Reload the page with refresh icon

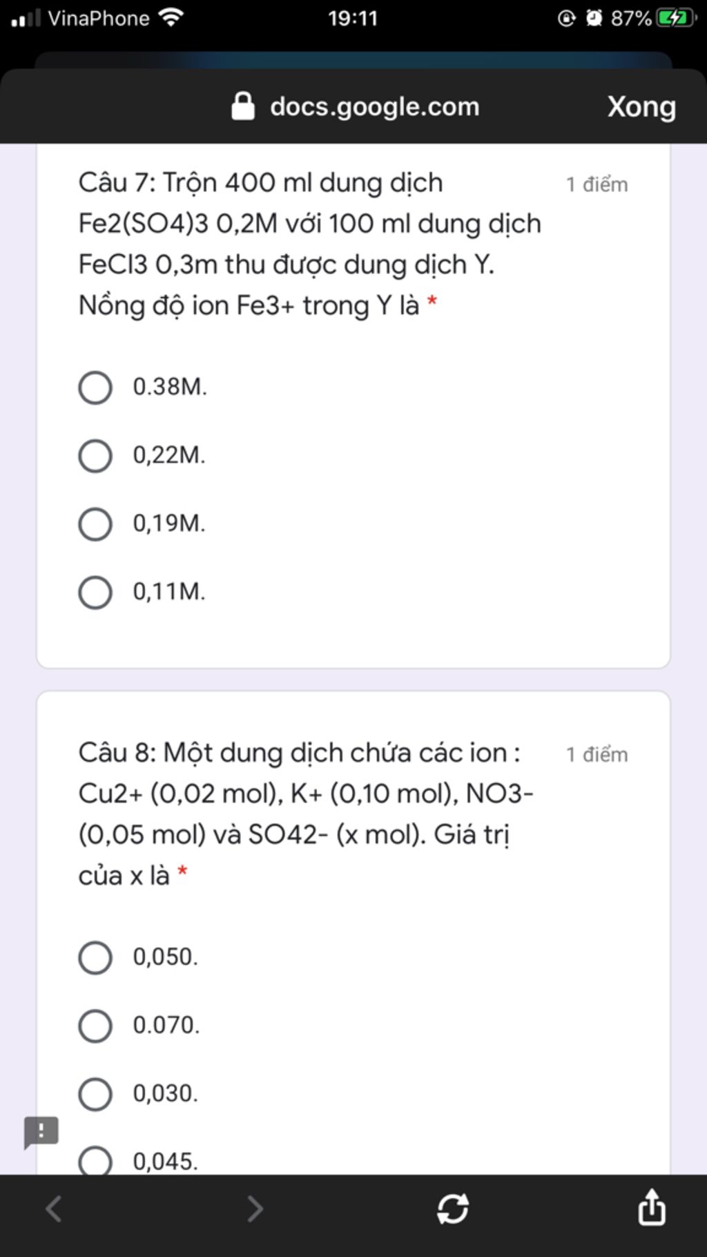[x=453, y=1209]
